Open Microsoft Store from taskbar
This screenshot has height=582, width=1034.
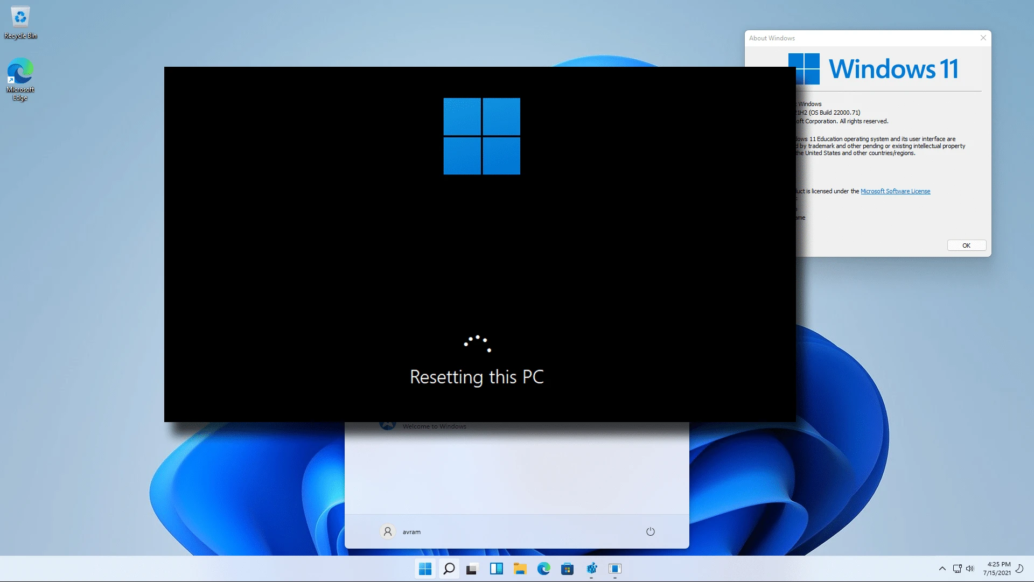tap(567, 569)
